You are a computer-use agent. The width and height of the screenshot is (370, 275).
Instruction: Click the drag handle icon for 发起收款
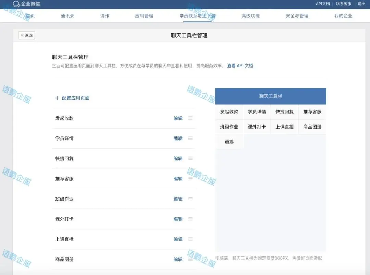190,118
